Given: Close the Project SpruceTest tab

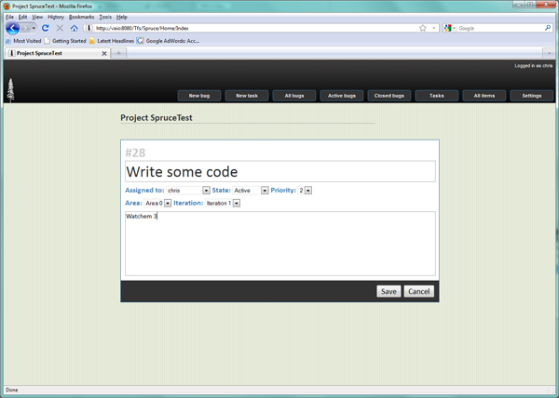Looking at the screenshot, I should pos(104,53).
